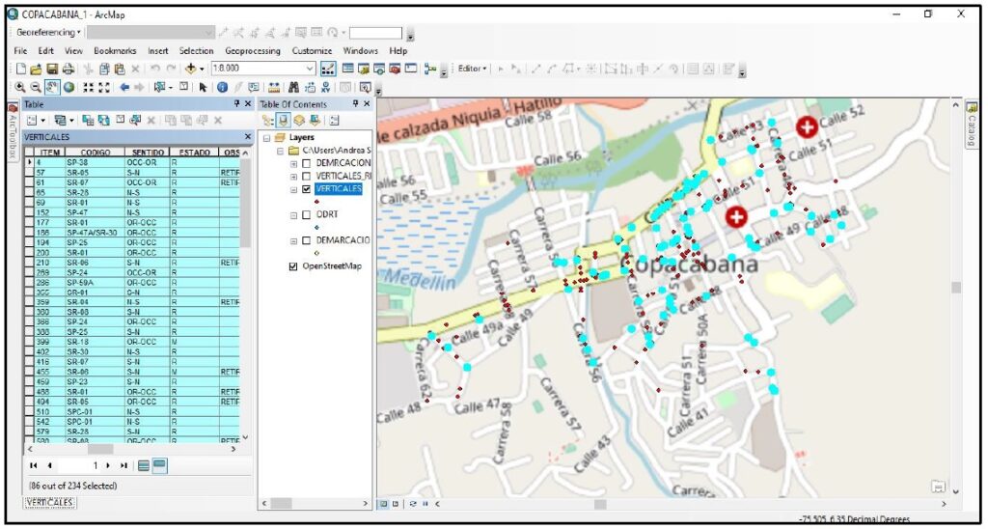This screenshot has height=529, width=988.
Task: Show all records toggle button in table footer
Action: click(x=144, y=466)
